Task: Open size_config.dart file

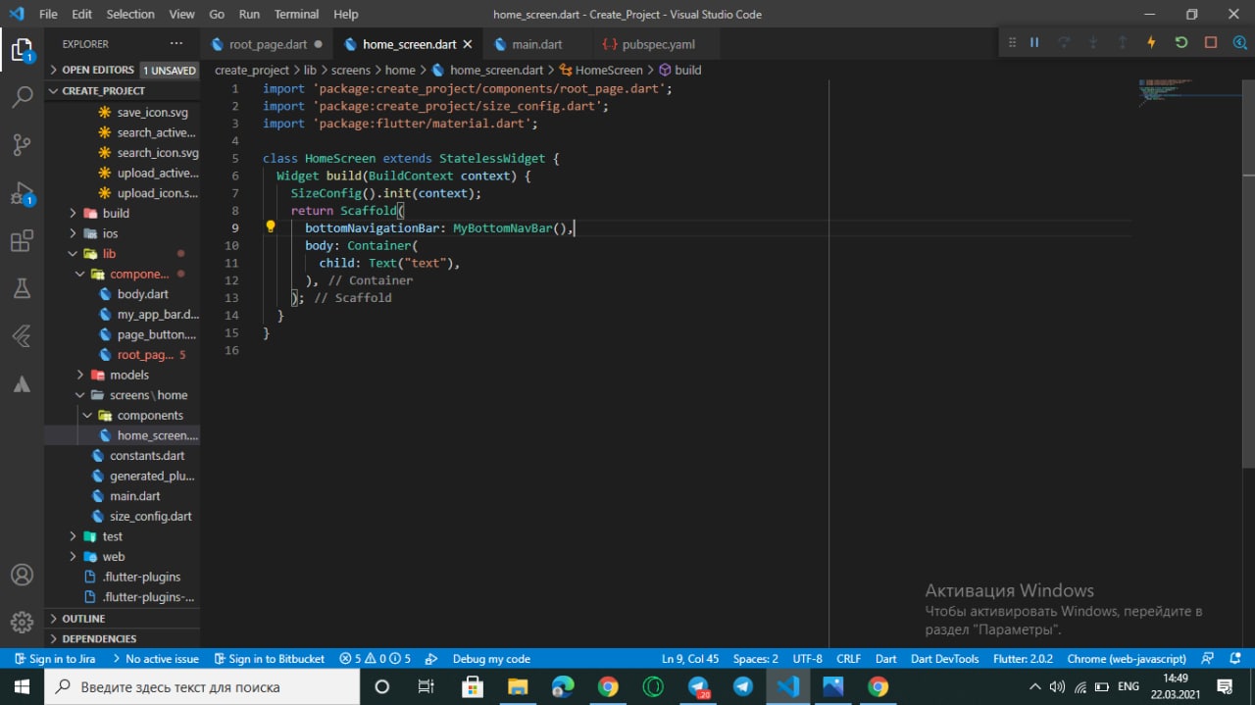Action: pyautogui.click(x=150, y=516)
